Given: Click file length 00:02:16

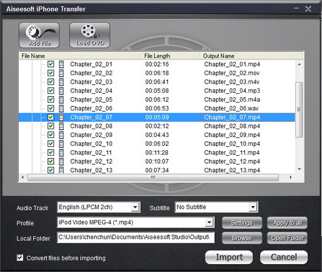Looking at the screenshot, I should point(157,64).
